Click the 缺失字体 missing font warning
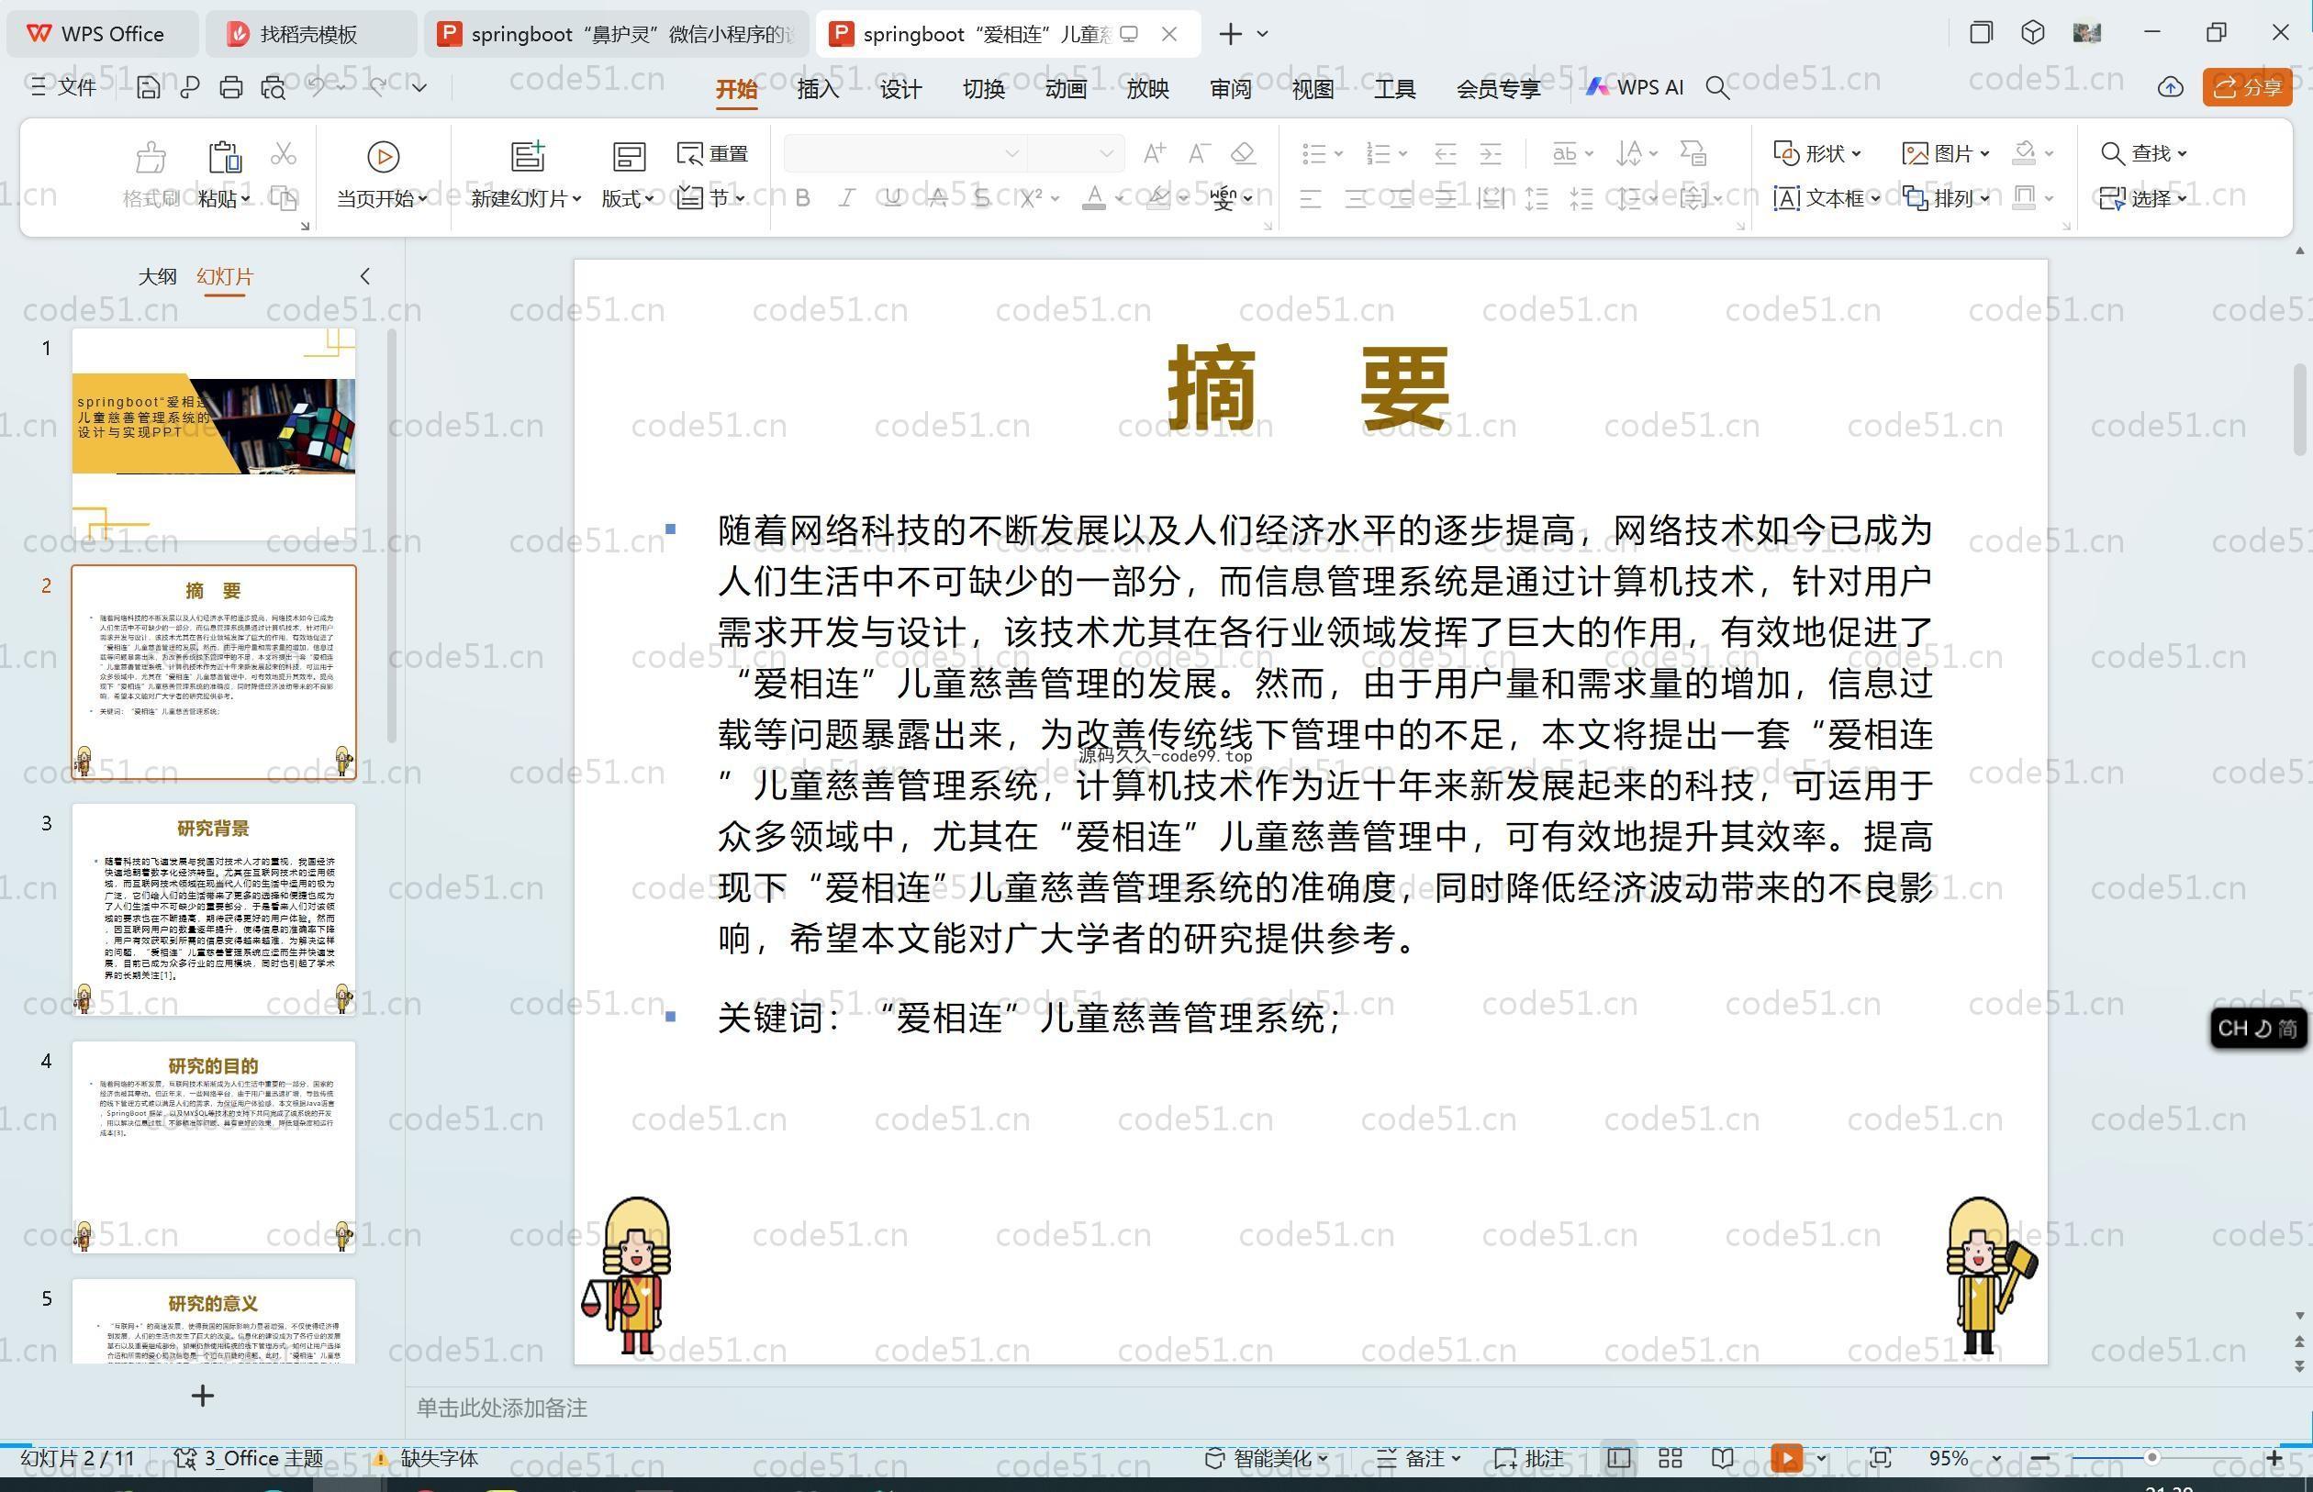The height and width of the screenshot is (1492, 2313). point(427,1458)
